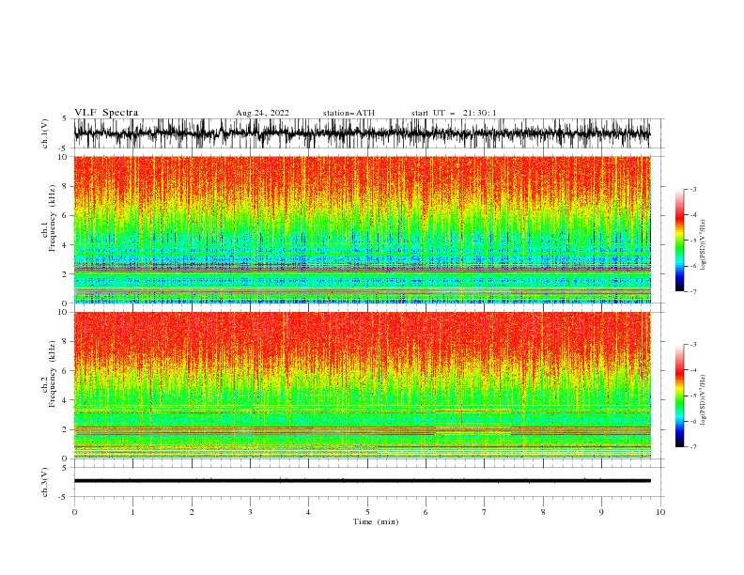Click the ch.3(V) flat waveform trace
The height and width of the screenshot is (575, 744).
pos(362,481)
